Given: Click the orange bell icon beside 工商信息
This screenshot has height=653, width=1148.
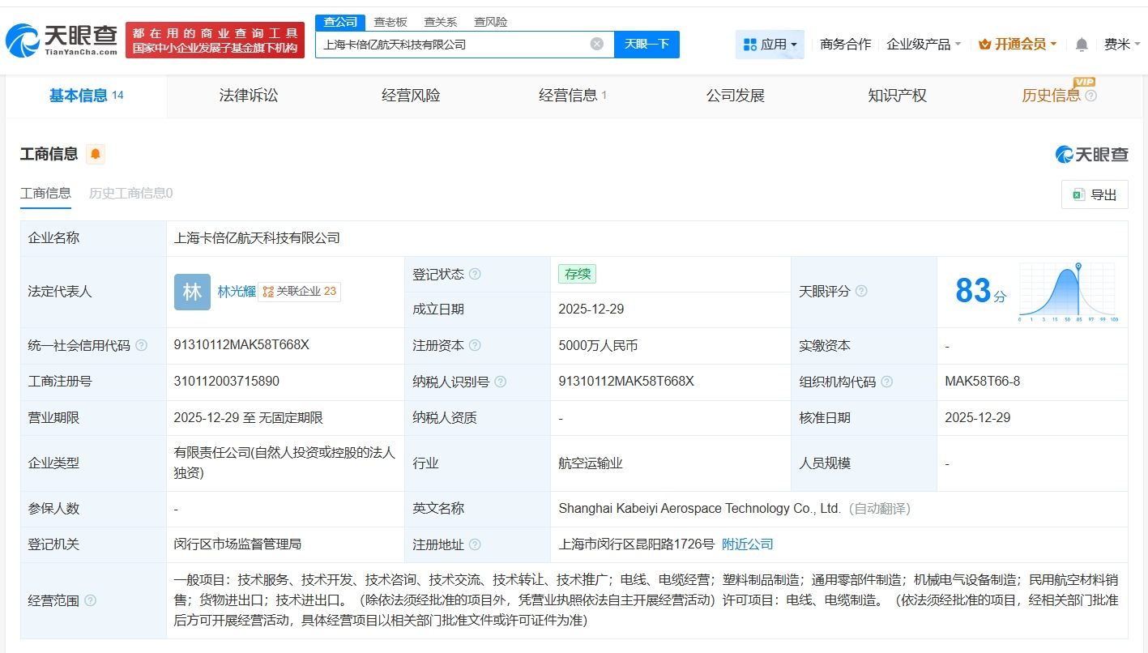Looking at the screenshot, I should coord(95,153).
